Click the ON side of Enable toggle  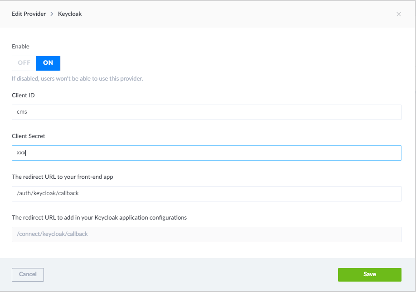tap(48, 63)
